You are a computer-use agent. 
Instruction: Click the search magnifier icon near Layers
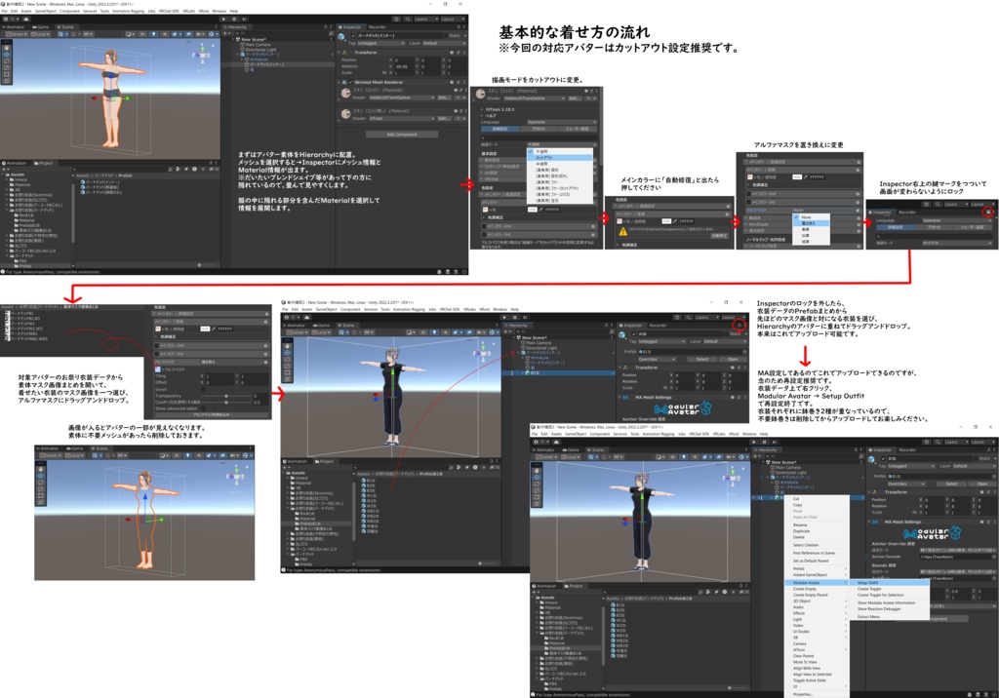point(408,19)
